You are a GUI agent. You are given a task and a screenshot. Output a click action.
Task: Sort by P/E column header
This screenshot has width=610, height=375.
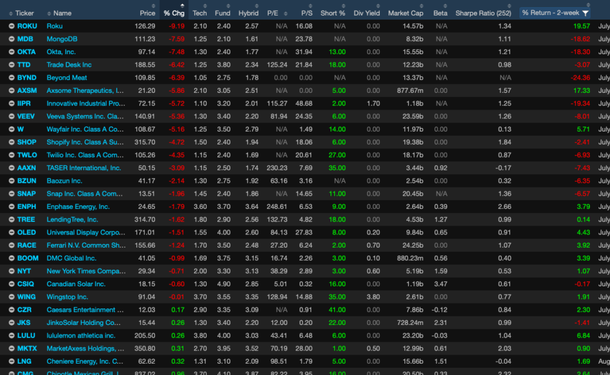273,13
